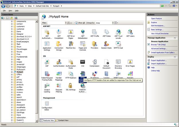
Task: Open the Group by Area dropdown
Action: click(113, 23)
